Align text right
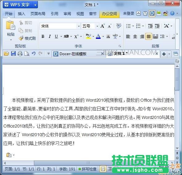The width and height of the screenshot is (182, 175). (142, 36)
